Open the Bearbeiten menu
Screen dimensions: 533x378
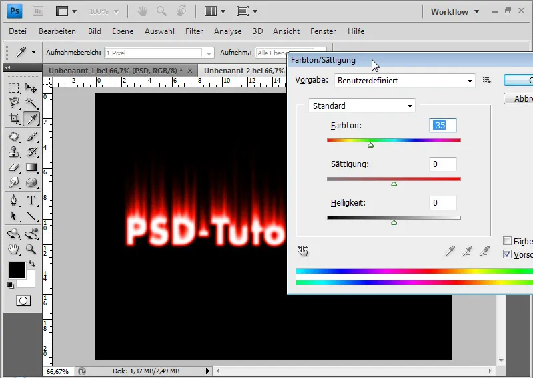pos(57,31)
